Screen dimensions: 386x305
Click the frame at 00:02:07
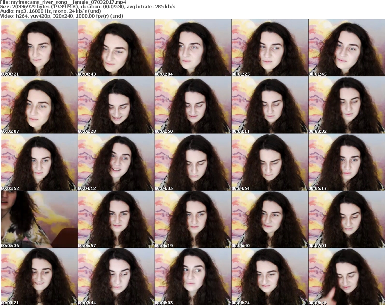[39, 105]
